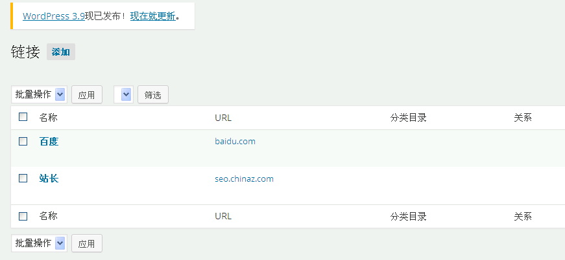Open the WordPress 3.9 link
Screen dimensions: 565x260
[x=54, y=16]
